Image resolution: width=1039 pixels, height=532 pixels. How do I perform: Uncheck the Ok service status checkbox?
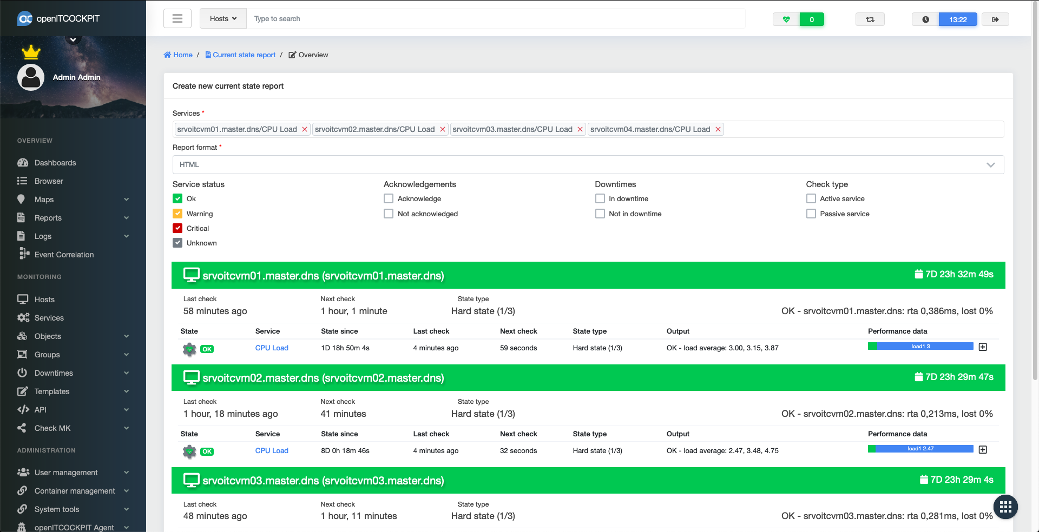pyautogui.click(x=177, y=198)
